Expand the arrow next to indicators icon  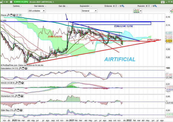(x=141, y=11)
